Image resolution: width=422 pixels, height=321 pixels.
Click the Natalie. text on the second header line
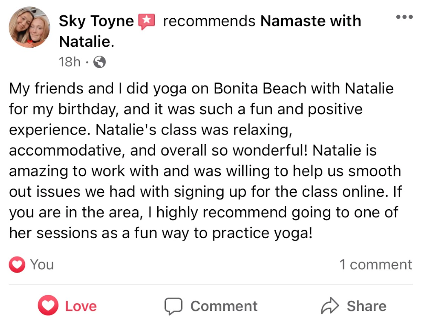click(86, 41)
